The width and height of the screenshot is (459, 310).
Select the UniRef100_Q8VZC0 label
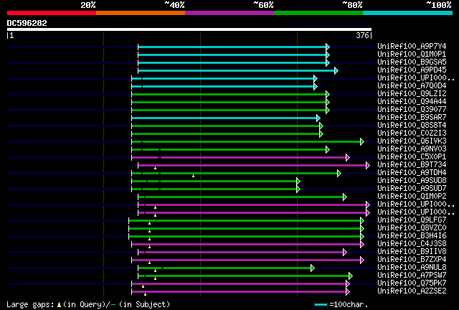tap(412, 228)
